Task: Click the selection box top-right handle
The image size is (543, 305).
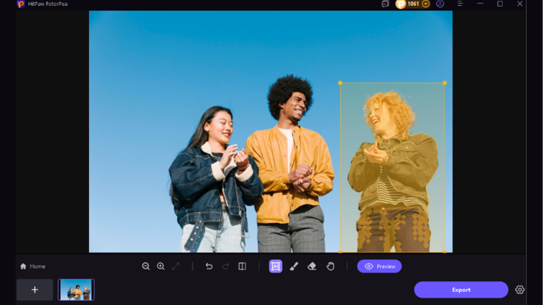Action: pos(445,83)
